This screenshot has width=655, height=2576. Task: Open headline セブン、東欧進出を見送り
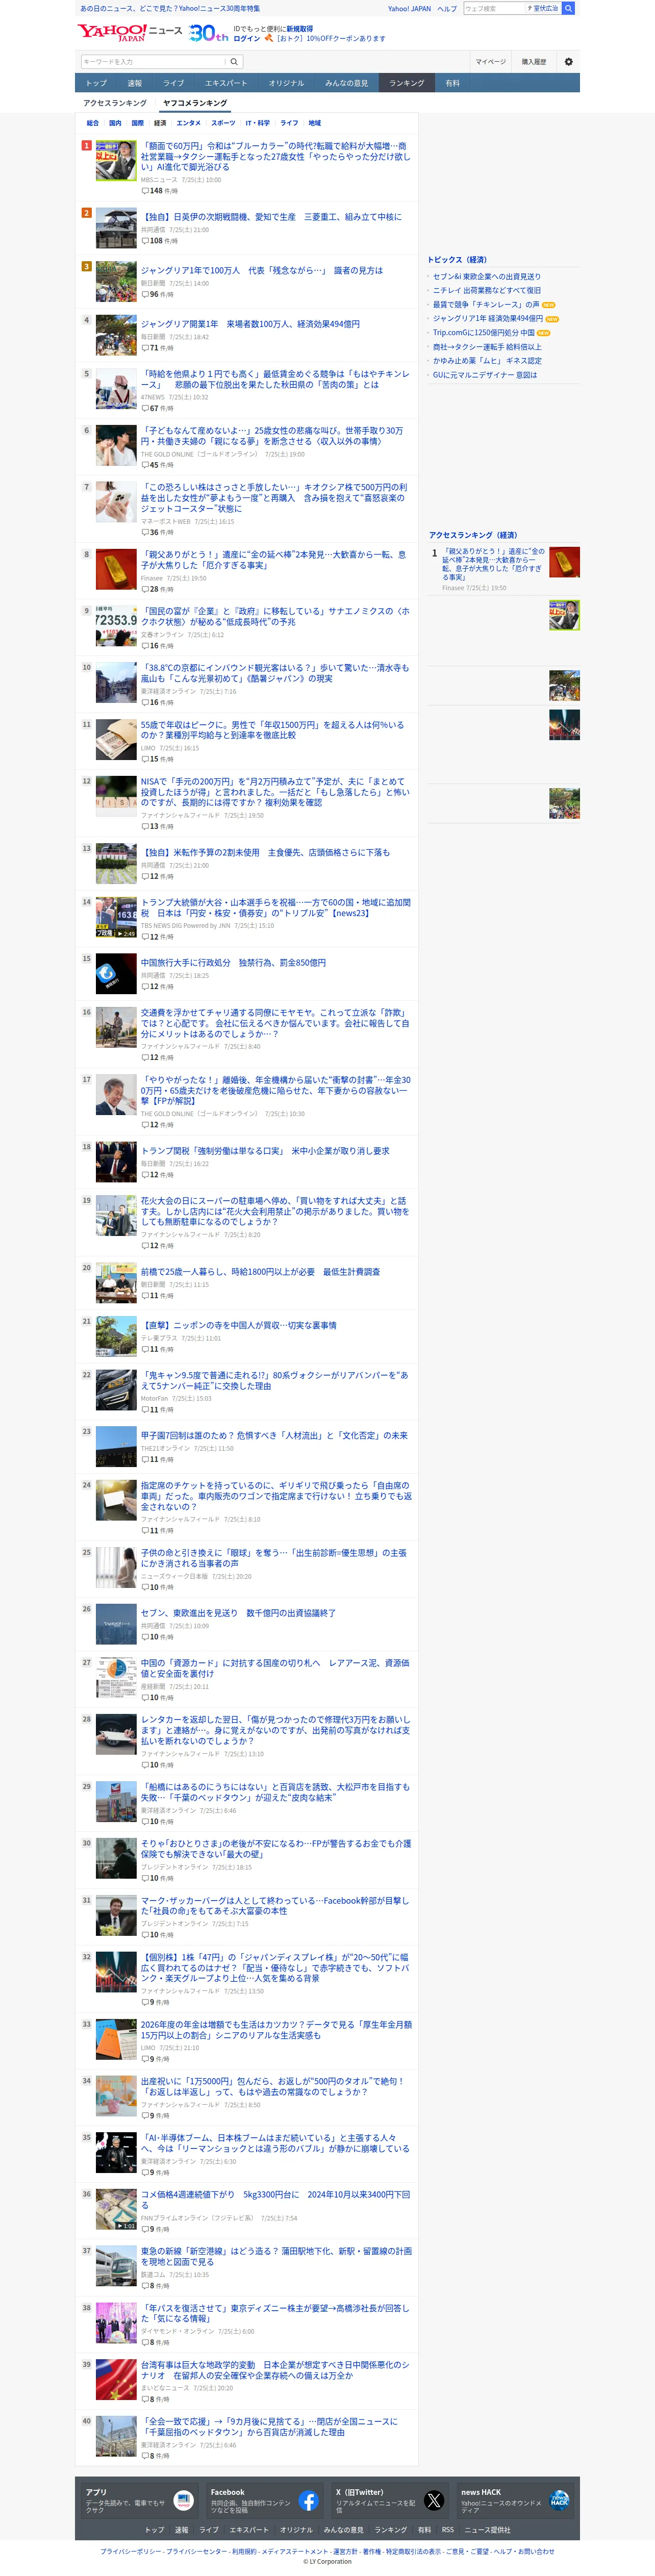click(x=238, y=1613)
